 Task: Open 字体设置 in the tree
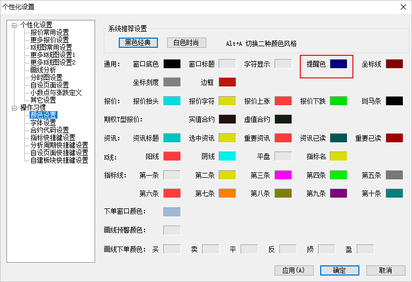tap(43, 122)
